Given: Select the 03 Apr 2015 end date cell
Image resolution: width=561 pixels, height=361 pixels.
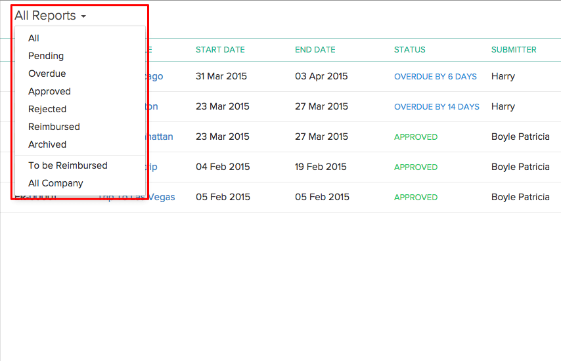Looking at the screenshot, I should pyautogui.click(x=321, y=76).
